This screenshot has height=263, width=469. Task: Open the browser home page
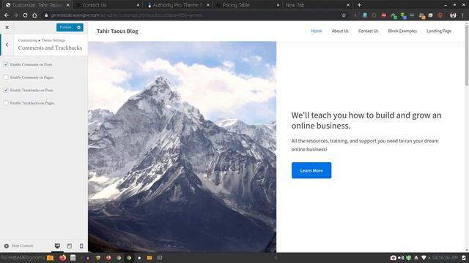click(34, 15)
